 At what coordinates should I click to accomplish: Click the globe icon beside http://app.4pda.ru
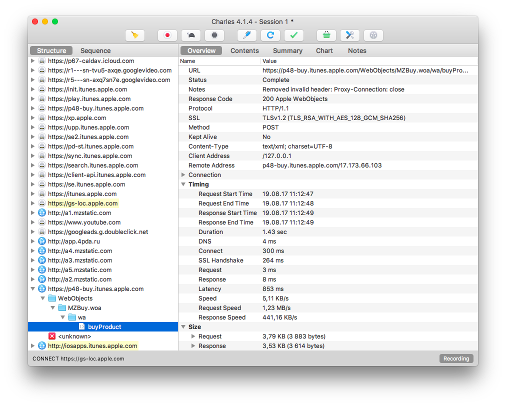[x=42, y=241]
